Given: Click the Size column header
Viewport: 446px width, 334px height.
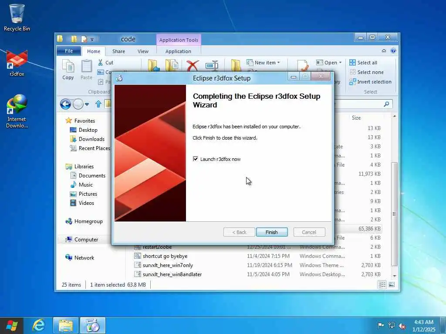Looking at the screenshot, I should tap(356, 117).
